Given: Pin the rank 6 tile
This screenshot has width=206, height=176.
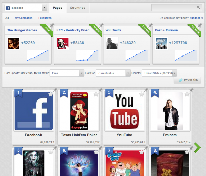Looking at the screenshot, I should pos(100,148).
